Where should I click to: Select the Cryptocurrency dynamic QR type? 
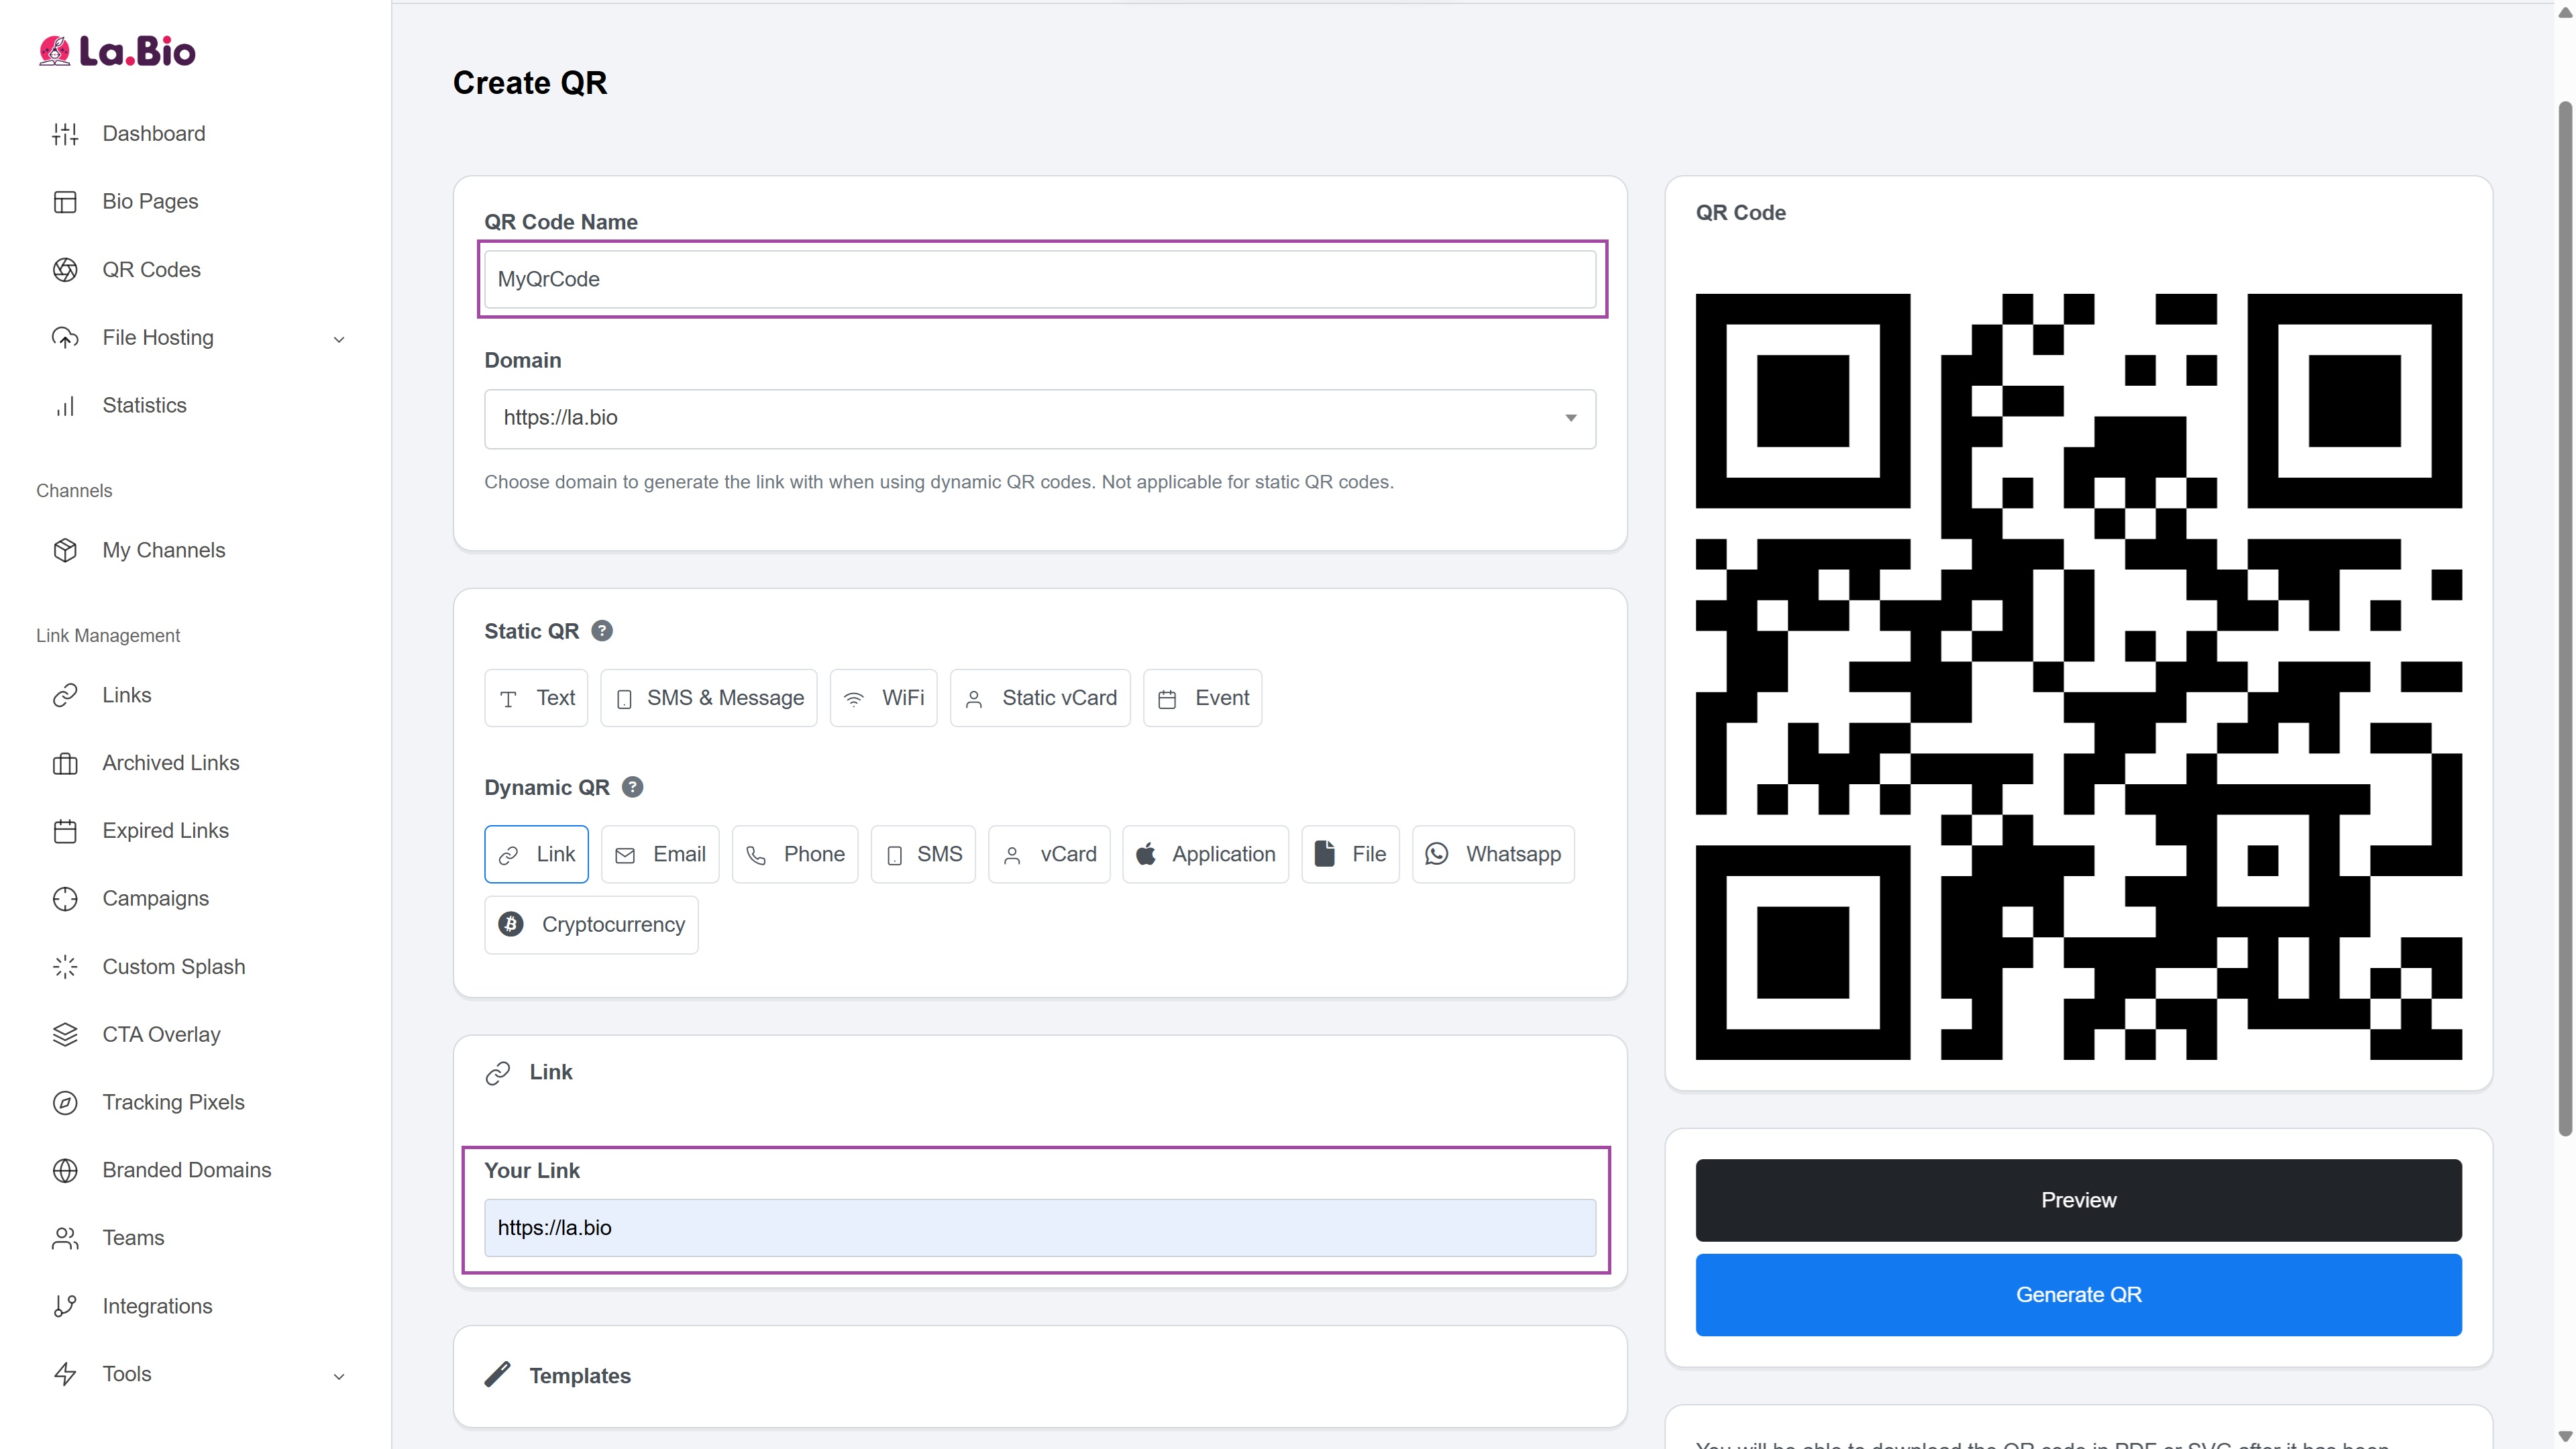591,925
